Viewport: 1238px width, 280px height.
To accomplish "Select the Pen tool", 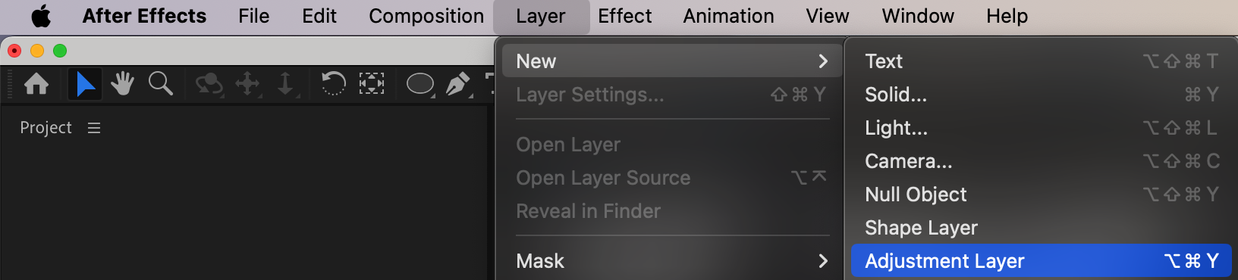I will [457, 84].
